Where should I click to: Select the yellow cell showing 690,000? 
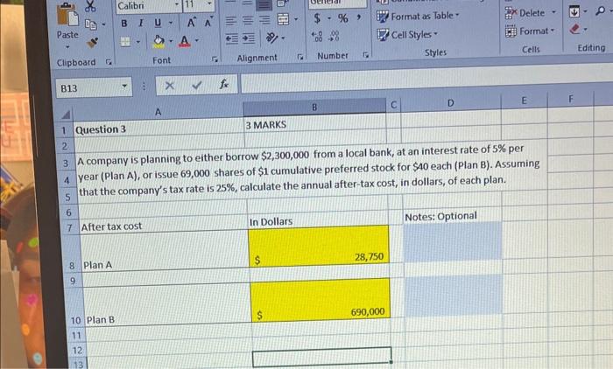(321, 300)
